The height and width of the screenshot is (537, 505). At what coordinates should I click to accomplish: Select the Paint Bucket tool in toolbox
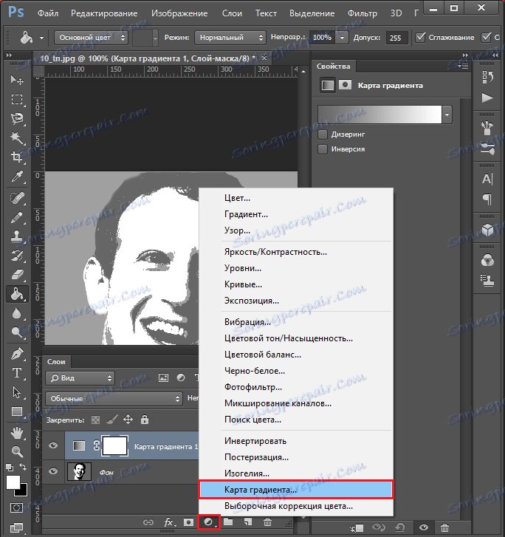coord(16,294)
